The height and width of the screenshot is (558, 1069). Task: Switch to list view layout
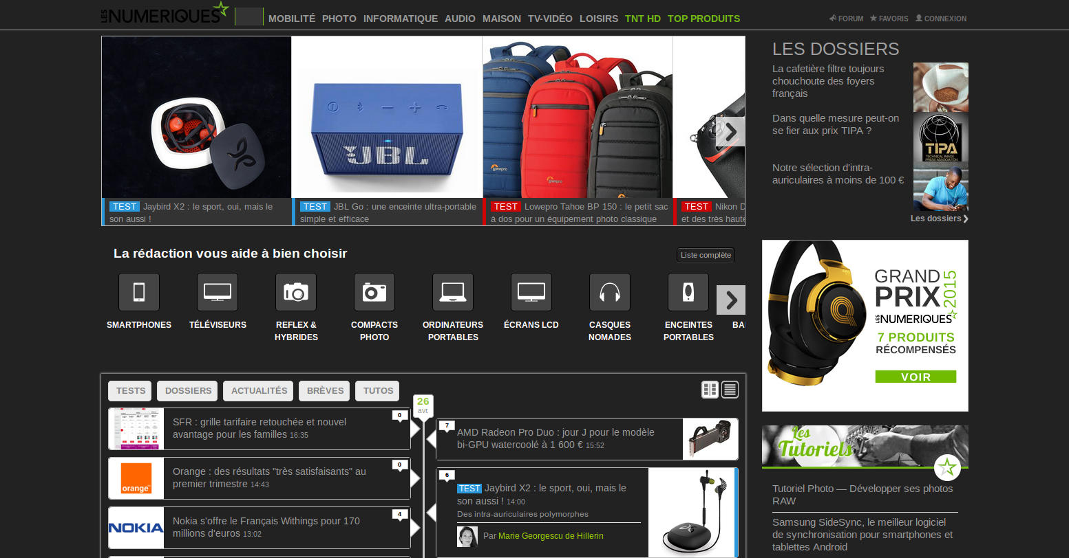[x=730, y=390]
